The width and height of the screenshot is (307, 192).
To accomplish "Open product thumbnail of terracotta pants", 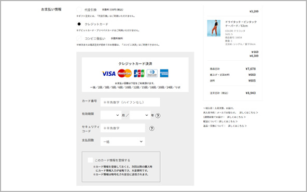I will tap(214, 28).
